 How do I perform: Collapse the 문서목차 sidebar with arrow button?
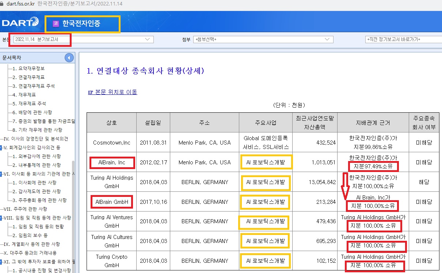click(x=69, y=58)
